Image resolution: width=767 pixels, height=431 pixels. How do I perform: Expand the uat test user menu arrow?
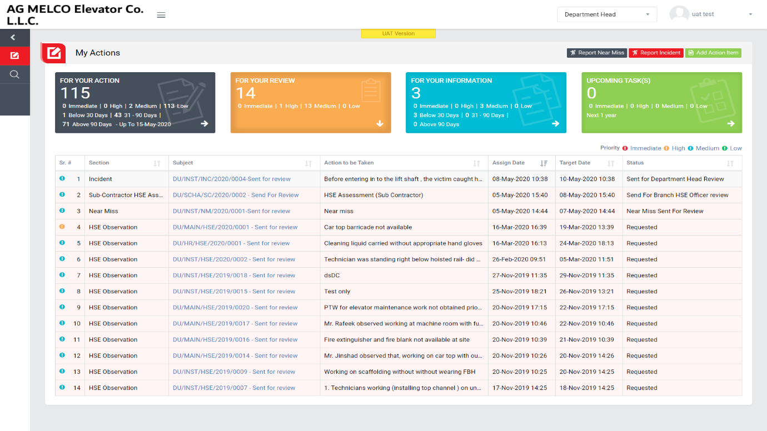tap(750, 14)
